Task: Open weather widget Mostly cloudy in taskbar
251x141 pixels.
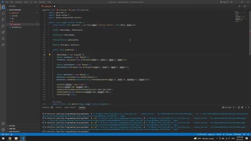Action: [x=204, y=138]
